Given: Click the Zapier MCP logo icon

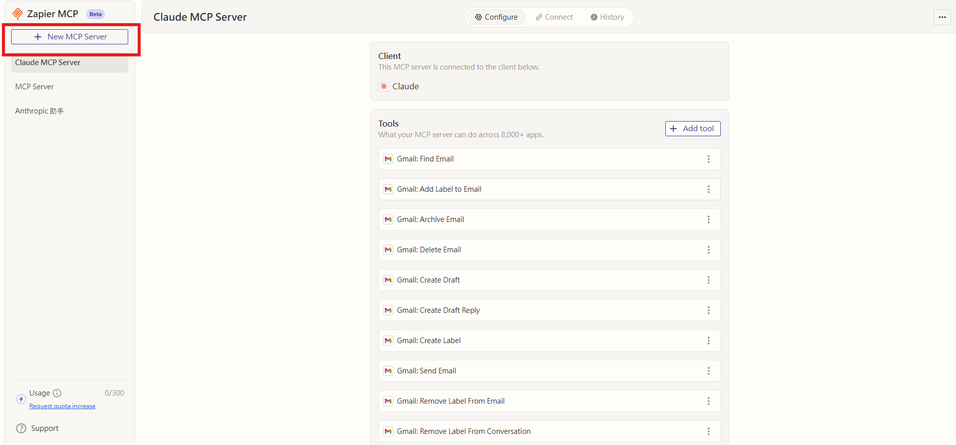Looking at the screenshot, I should 18,14.
